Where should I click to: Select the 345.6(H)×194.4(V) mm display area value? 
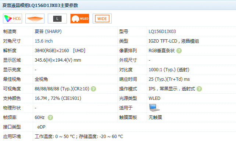[58, 60]
